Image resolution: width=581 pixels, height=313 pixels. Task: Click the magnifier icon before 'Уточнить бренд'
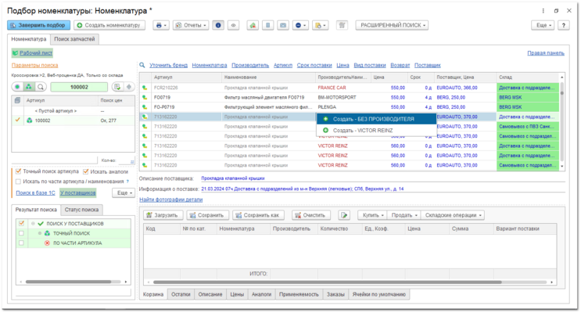pos(142,65)
